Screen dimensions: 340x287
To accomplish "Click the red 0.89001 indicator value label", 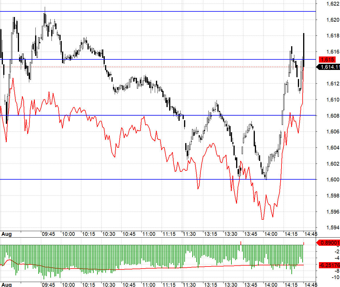I will tap(329, 243).
